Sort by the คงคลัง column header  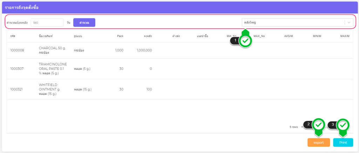[148, 36]
